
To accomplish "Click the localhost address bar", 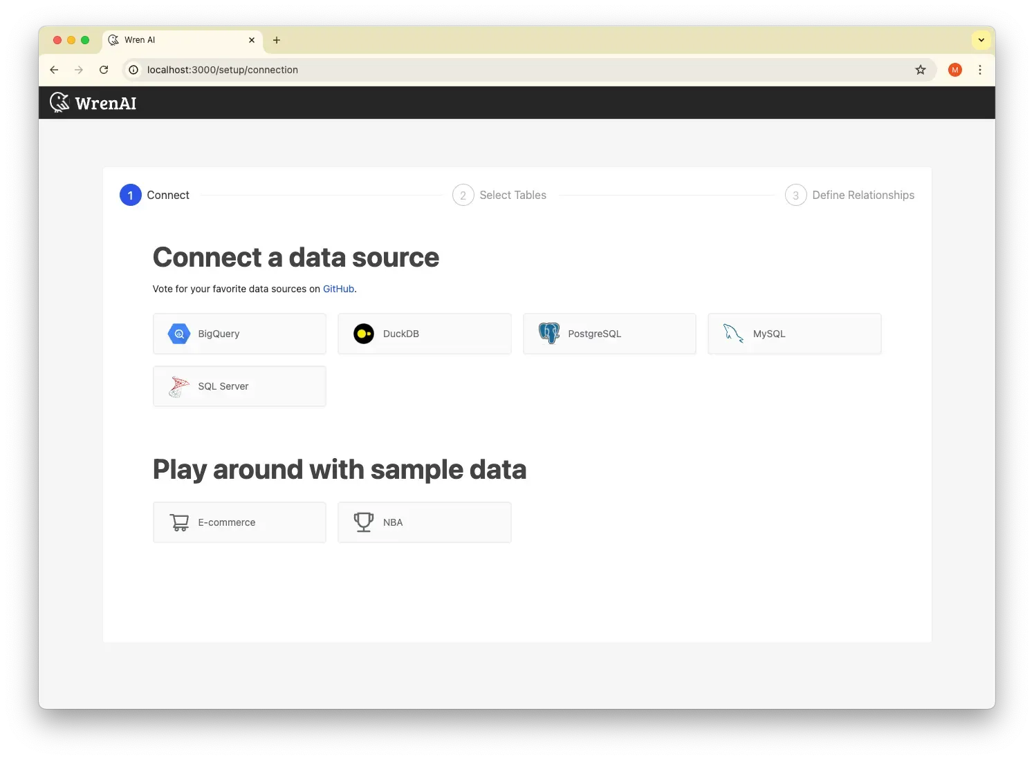I will 484,70.
